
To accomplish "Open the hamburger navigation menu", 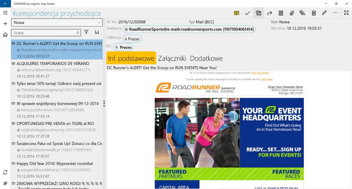I will point(5,13).
